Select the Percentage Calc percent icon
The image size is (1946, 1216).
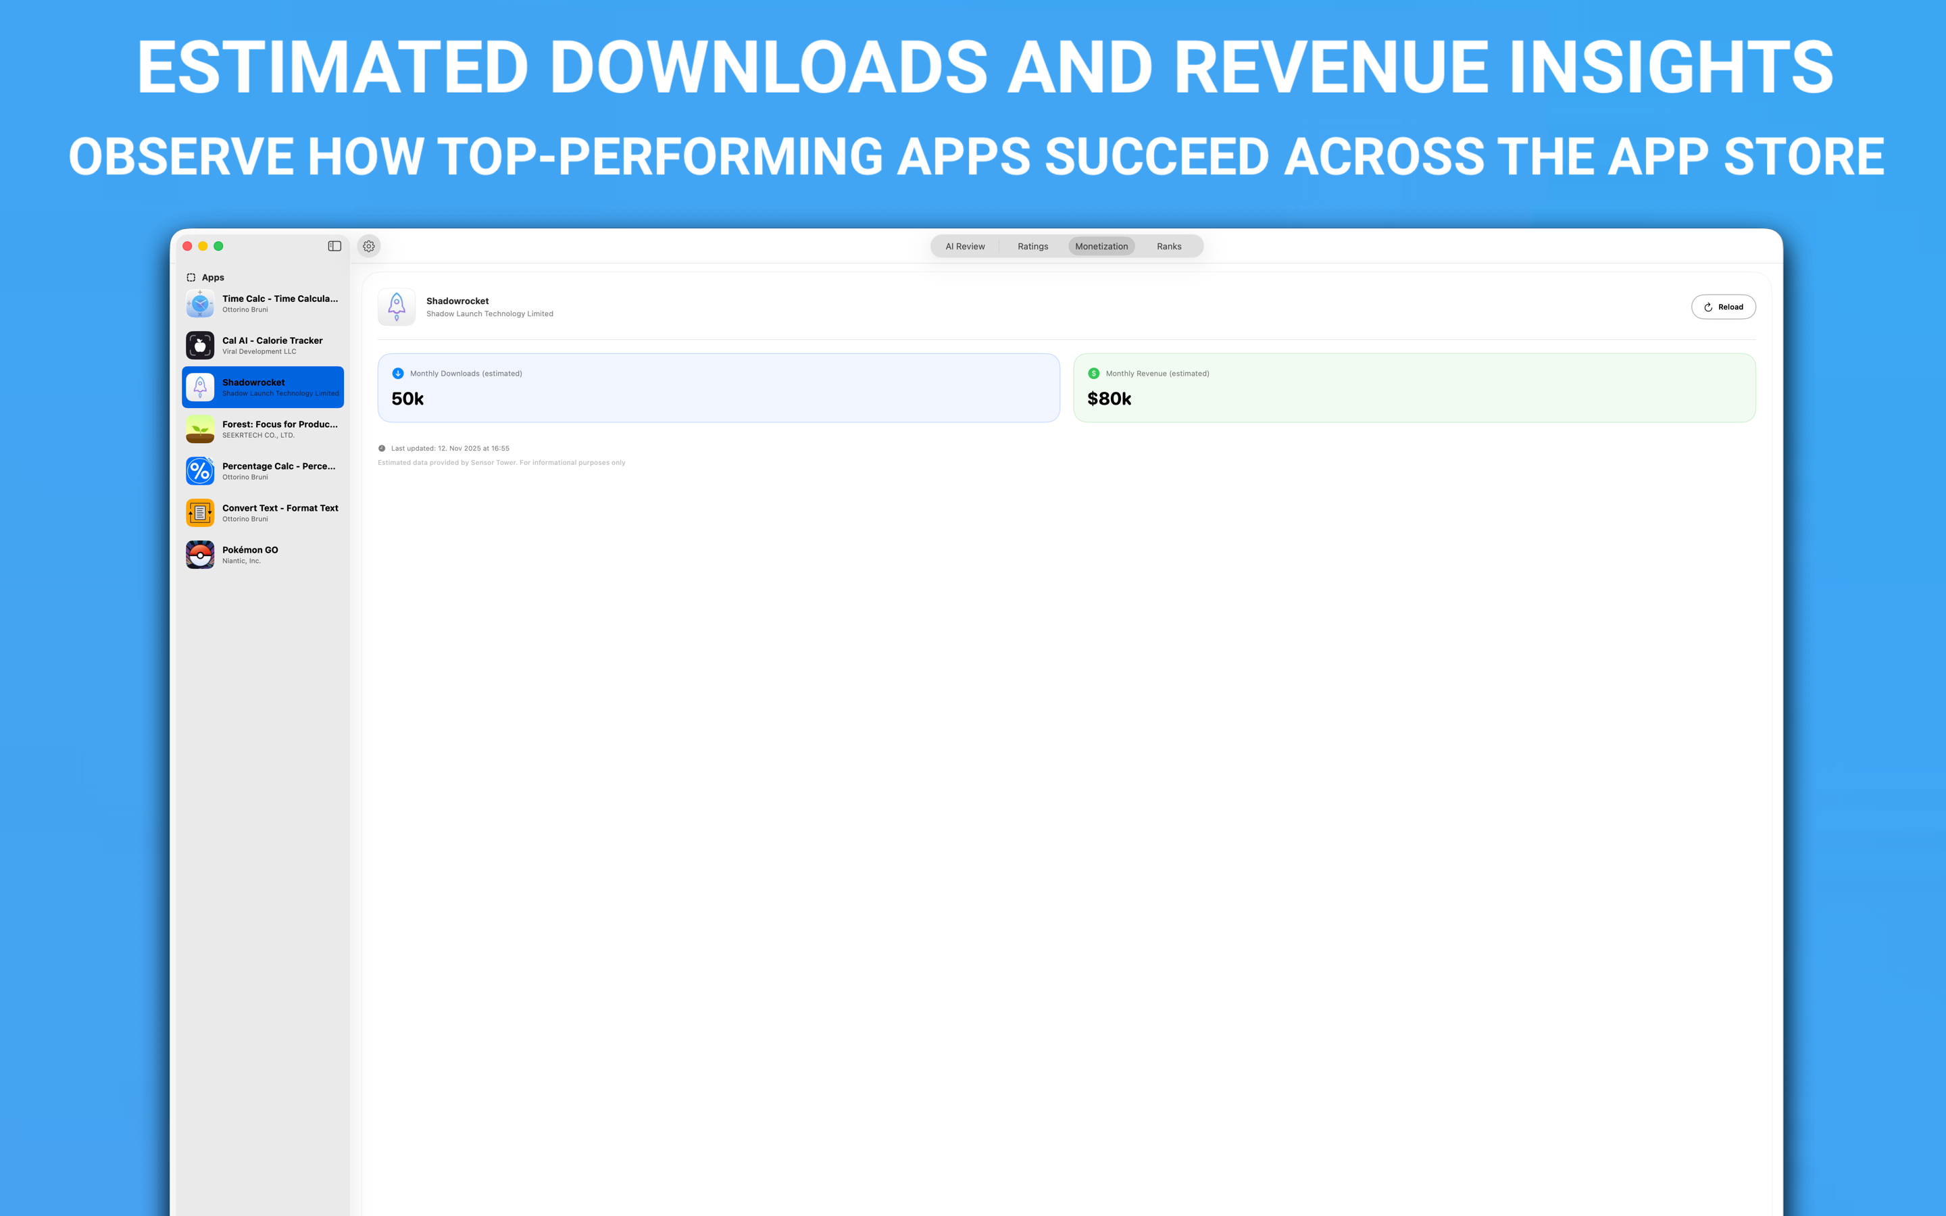[x=199, y=470]
